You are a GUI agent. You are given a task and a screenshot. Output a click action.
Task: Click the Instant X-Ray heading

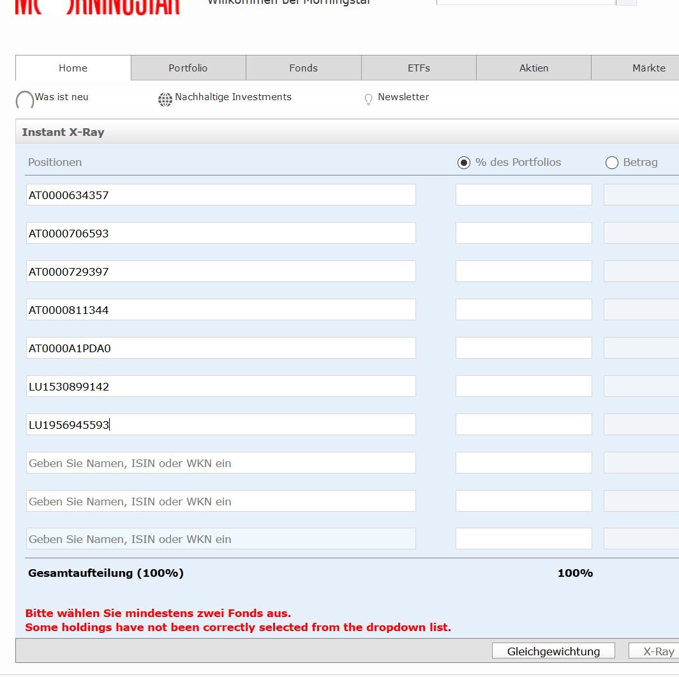coord(63,132)
